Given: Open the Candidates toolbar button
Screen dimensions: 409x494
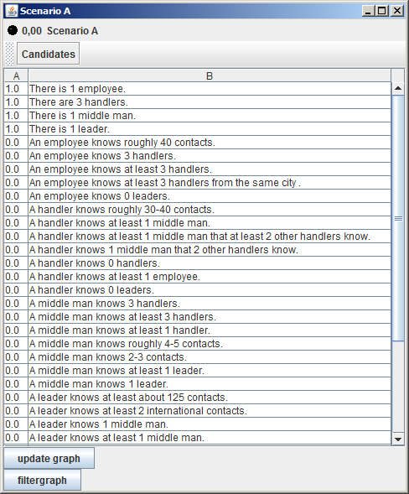Looking at the screenshot, I should click(x=48, y=54).
